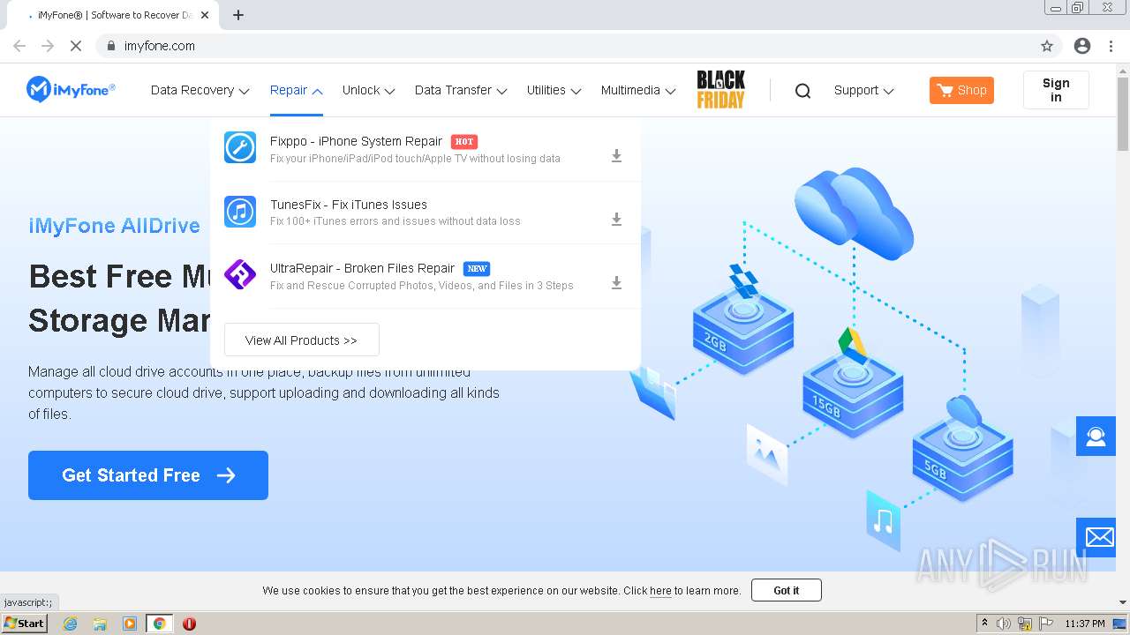Screen dimensions: 1130x635
Task: Accept cookies with Got it
Action: pyautogui.click(x=786, y=590)
